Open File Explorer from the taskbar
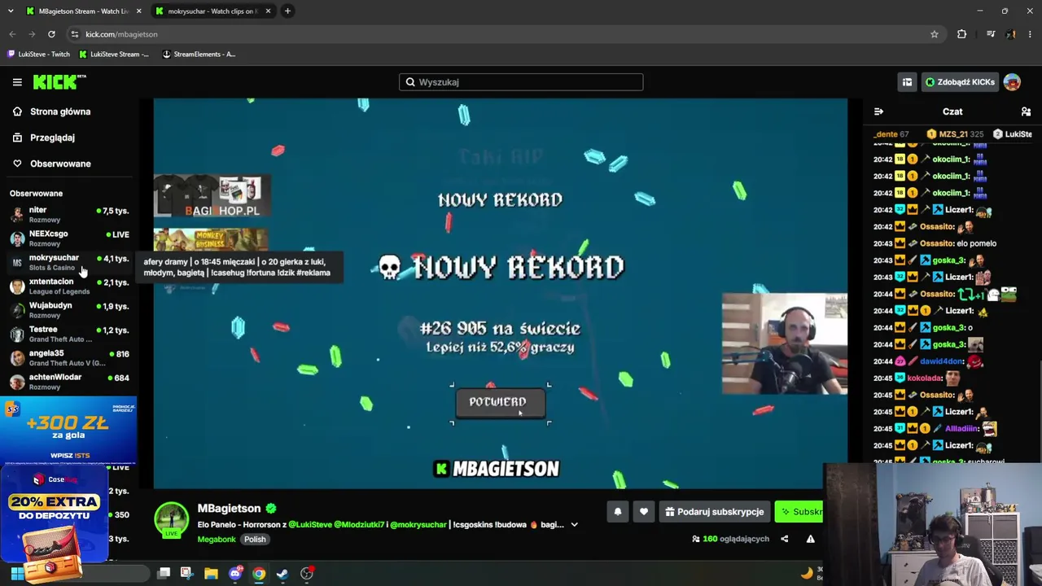 [x=211, y=574]
